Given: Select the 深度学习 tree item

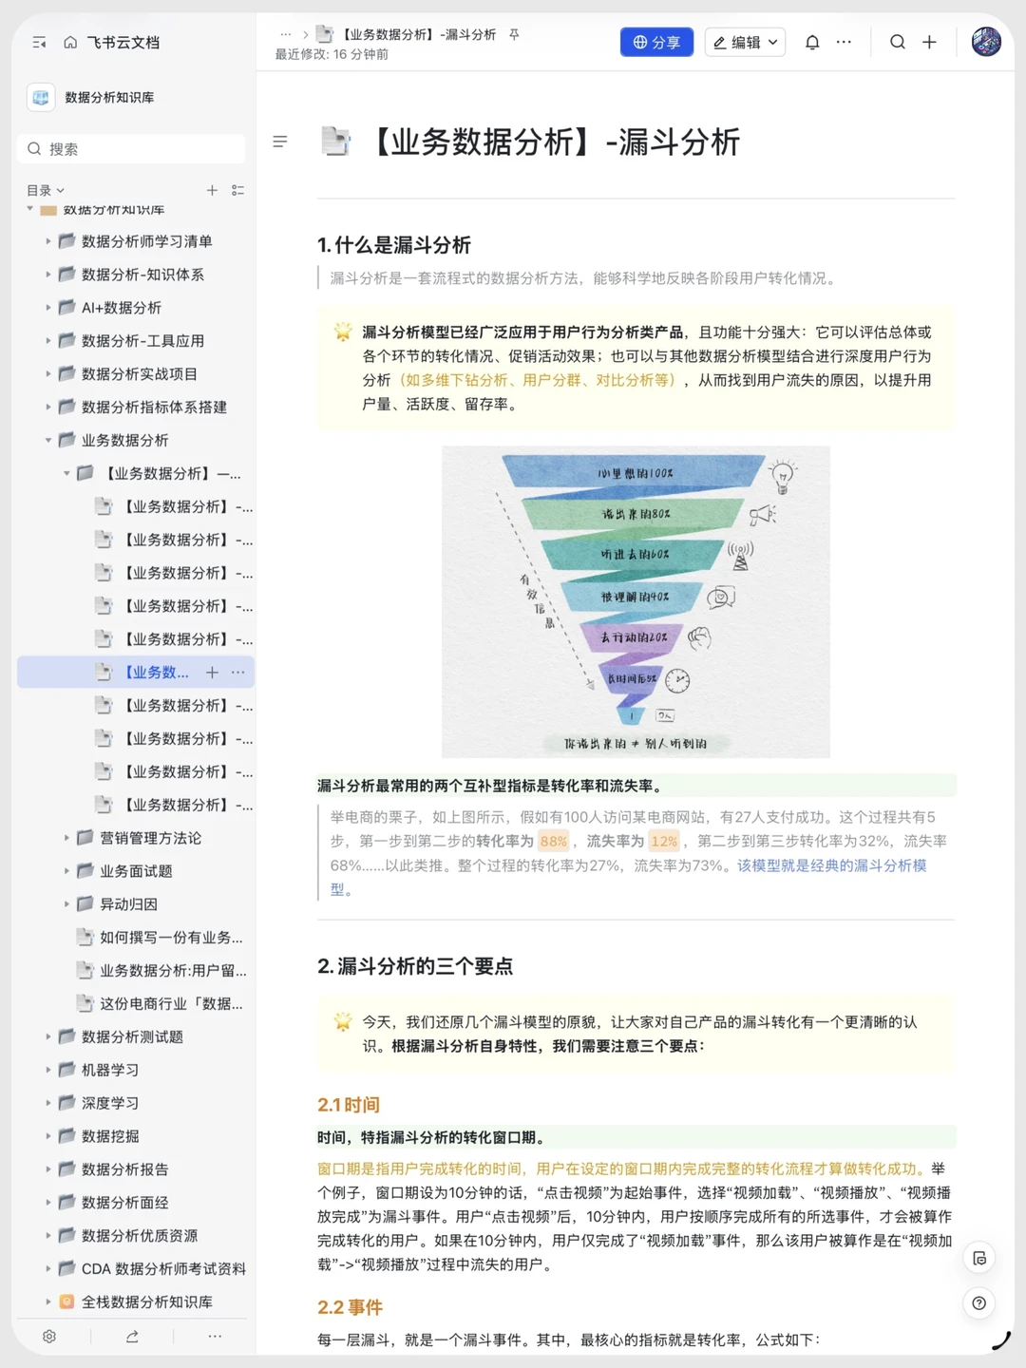Looking at the screenshot, I should tap(110, 1103).
